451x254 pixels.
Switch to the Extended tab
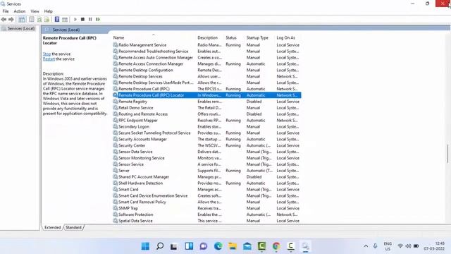pyautogui.click(x=53, y=227)
